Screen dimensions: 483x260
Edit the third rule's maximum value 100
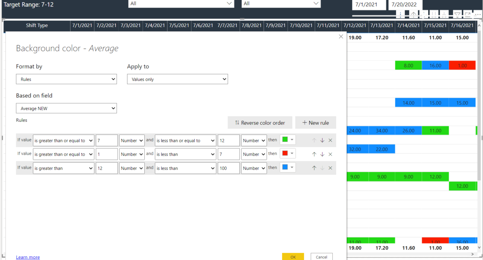click(x=229, y=168)
